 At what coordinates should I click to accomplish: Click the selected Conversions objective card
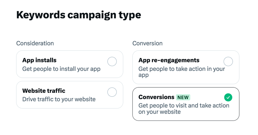186,104
